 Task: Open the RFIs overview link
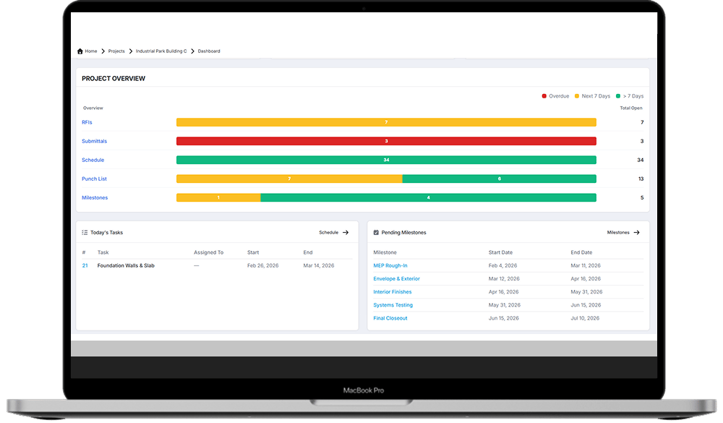87,122
